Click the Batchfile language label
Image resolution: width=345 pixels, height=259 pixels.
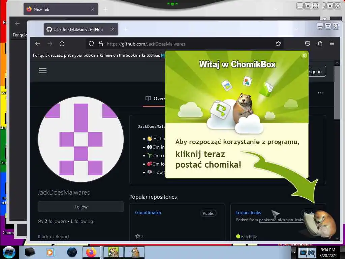coord(246,236)
